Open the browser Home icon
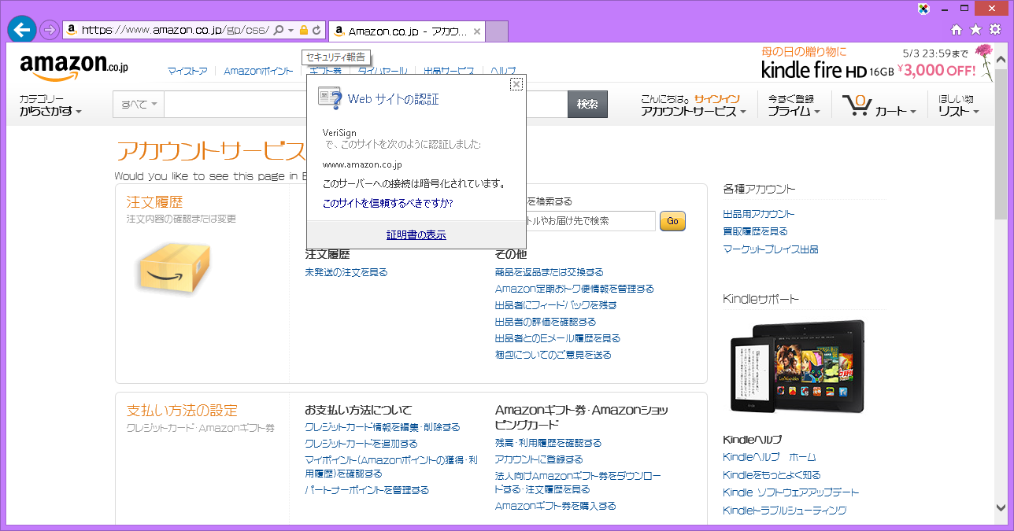Image resolution: width=1014 pixels, height=531 pixels. pos(957,30)
